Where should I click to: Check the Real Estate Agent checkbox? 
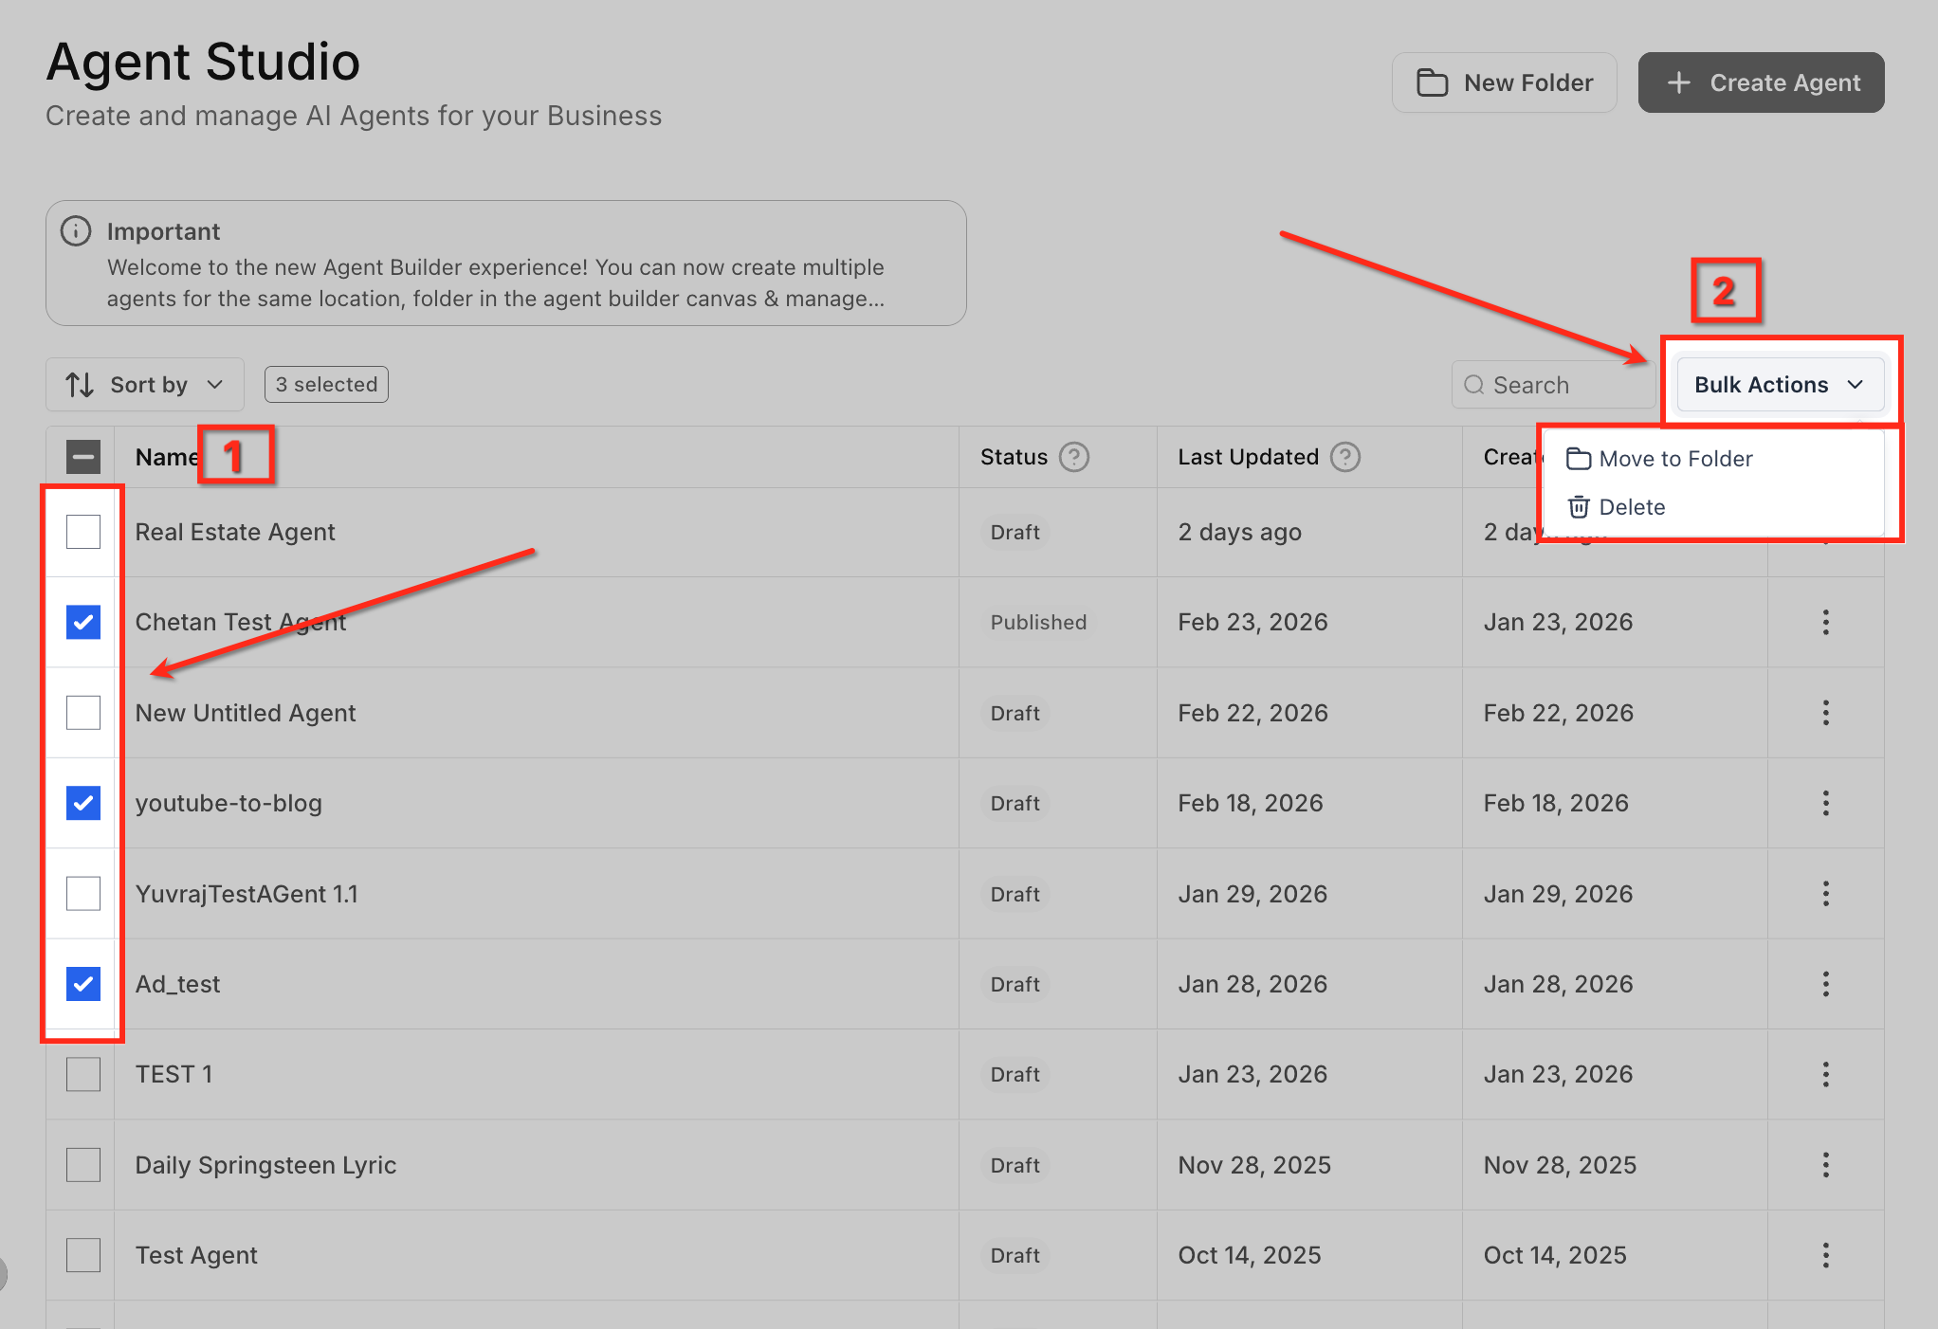(x=83, y=532)
